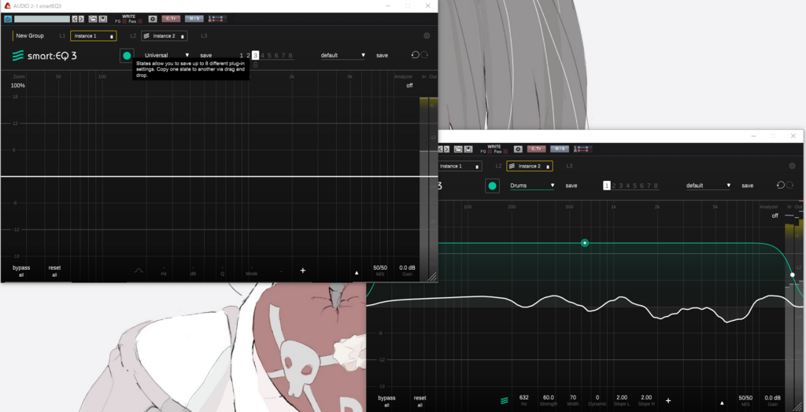
Task: Click the snapshot camera icon in the back window
Action: 518,149
